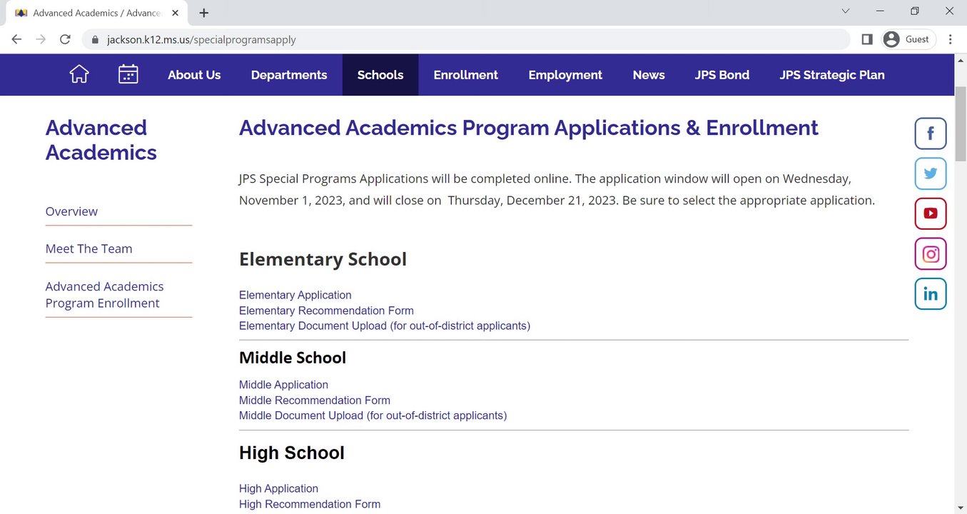Open the Elementary Document Upload link
Image resolution: width=967 pixels, height=514 pixels.
click(x=385, y=326)
